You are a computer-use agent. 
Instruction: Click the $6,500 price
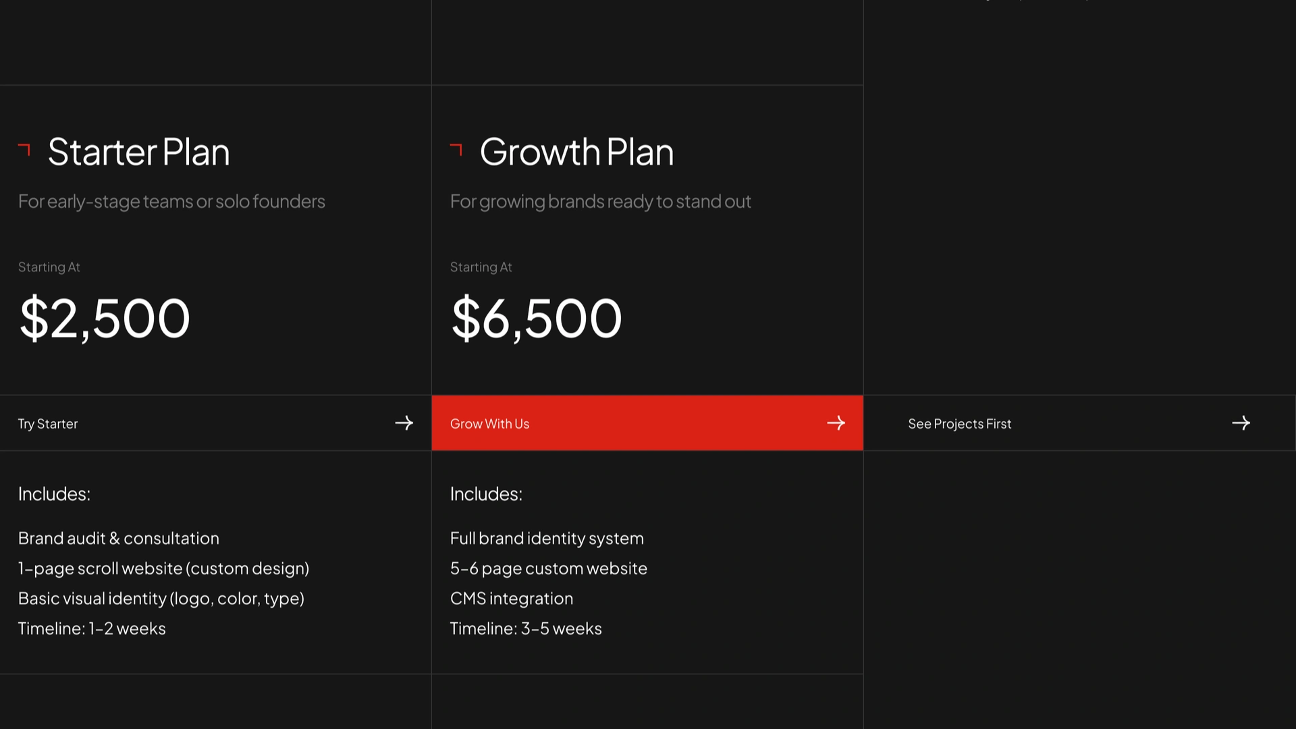click(537, 319)
